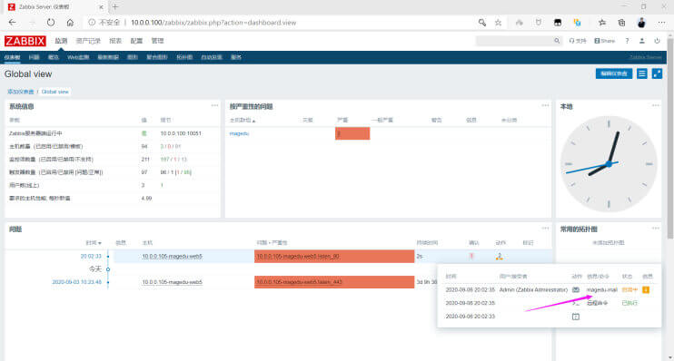Click the orange info icon beside magedu-mail
Viewport: 674px width, 361px height.
(646, 289)
